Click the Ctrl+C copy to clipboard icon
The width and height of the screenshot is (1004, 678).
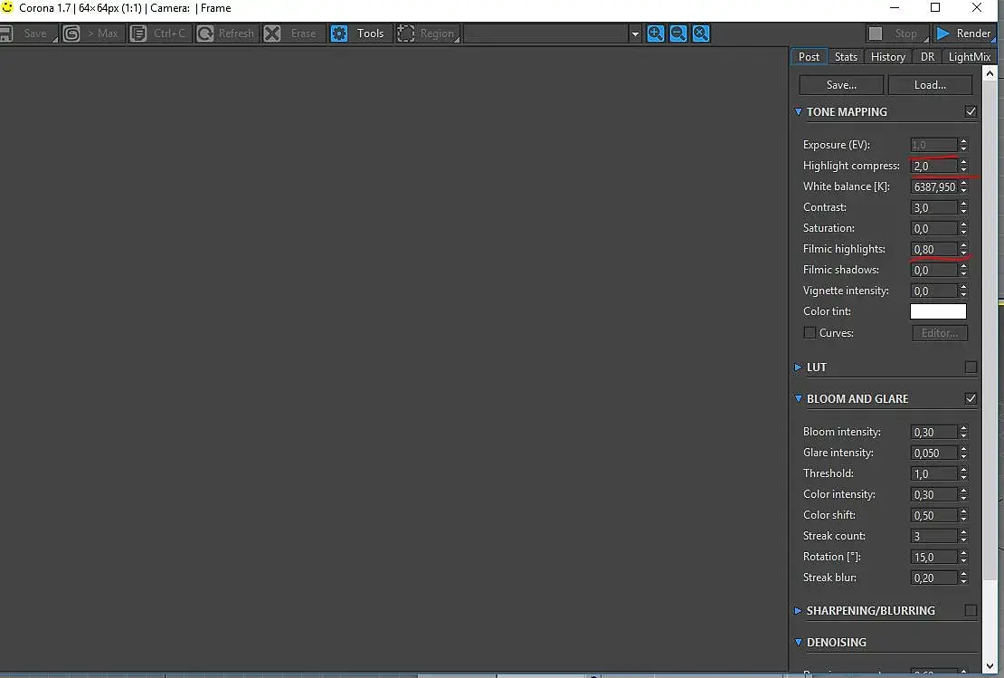pyautogui.click(x=138, y=33)
